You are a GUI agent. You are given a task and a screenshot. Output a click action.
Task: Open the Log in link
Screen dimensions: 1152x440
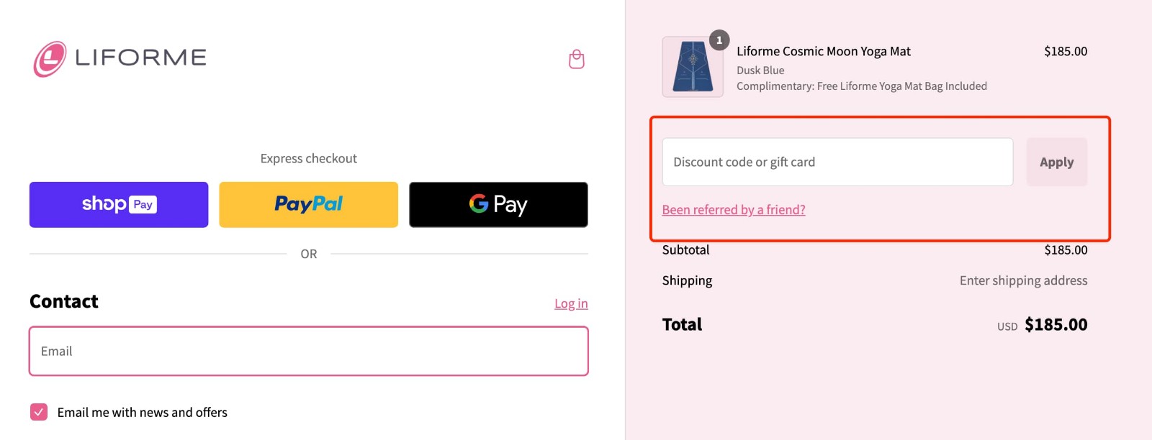tap(571, 303)
